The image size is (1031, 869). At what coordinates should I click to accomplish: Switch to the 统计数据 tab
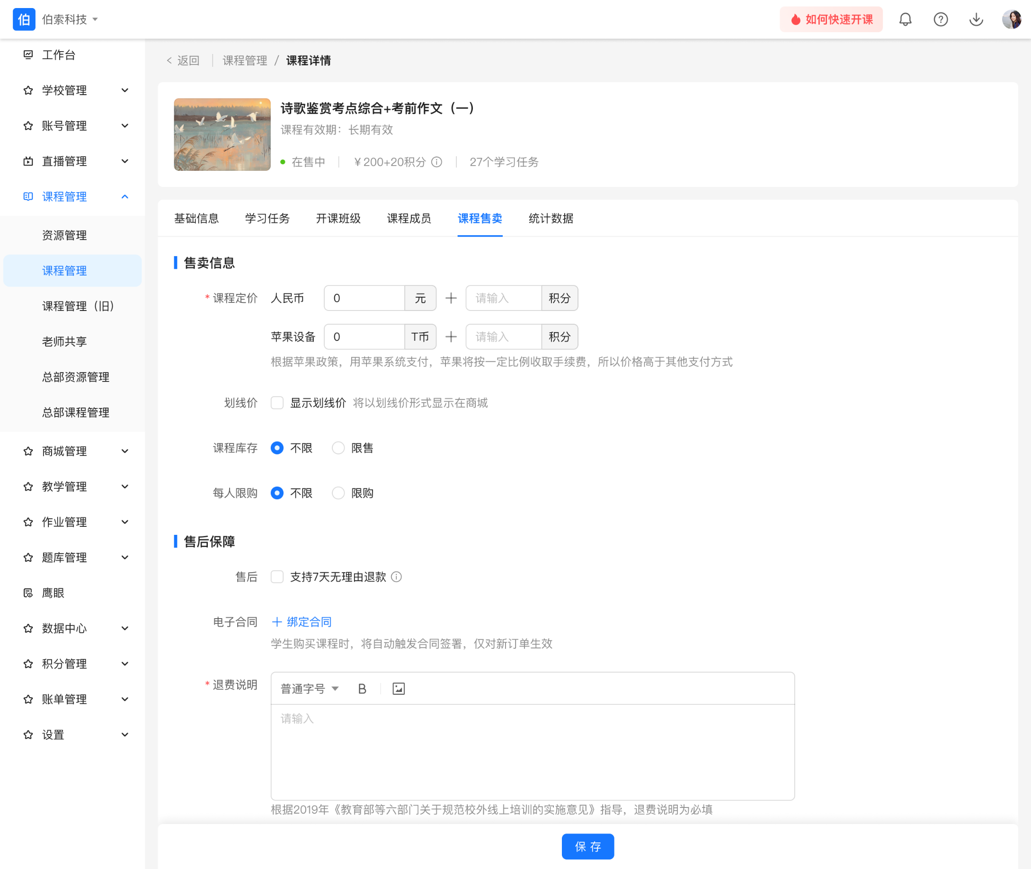pos(550,218)
